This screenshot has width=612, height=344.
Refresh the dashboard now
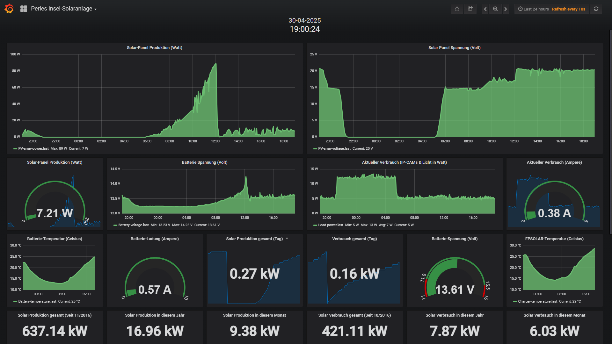[596, 9]
